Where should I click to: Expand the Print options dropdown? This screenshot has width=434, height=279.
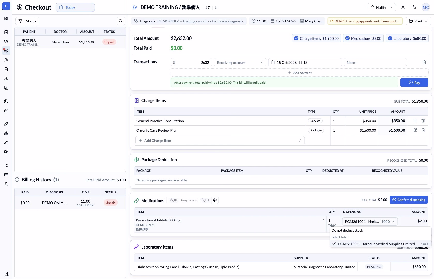coord(418,21)
